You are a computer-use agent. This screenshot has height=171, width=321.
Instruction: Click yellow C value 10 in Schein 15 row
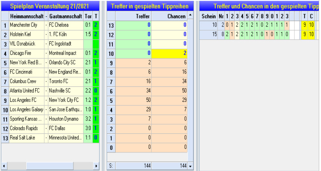pos(311,35)
